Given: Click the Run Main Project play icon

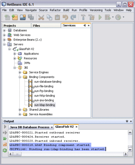Looking at the screenshot, I should point(100,17).
